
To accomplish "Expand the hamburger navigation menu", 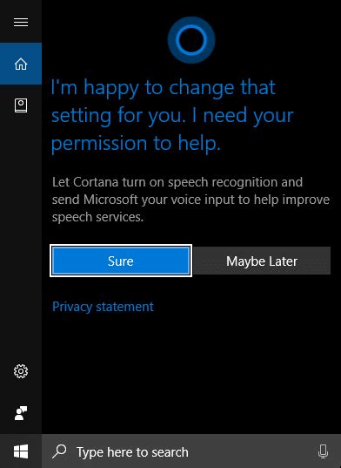I will pyautogui.click(x=21, y=22).
